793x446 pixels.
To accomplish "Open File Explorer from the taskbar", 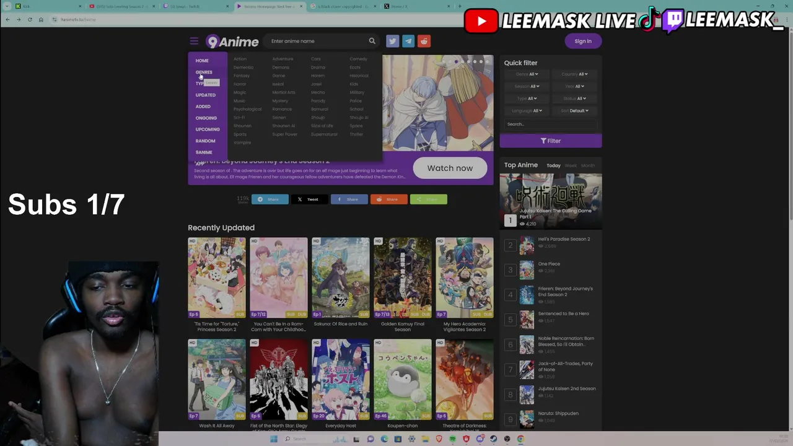I will 425,439.
